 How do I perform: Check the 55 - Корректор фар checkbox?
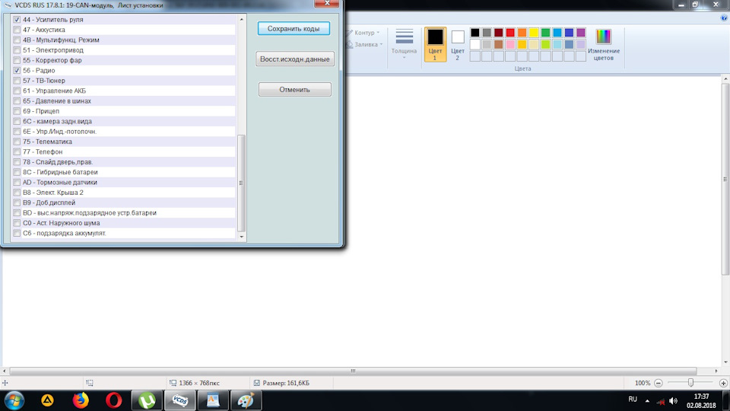point(17,61)
